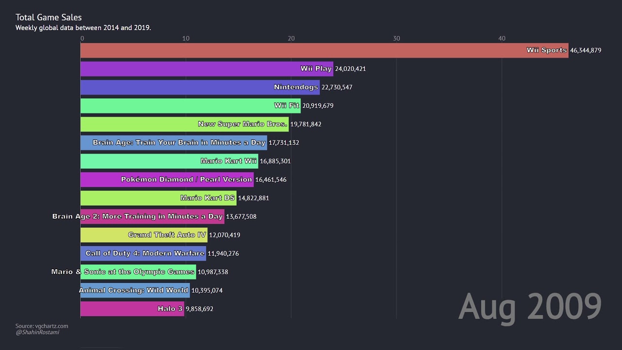Select the Grand Theft Auto IV label
Screen dimensions: 622x350
point(167,235)
